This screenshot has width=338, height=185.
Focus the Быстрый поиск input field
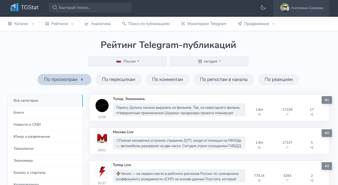93,8
